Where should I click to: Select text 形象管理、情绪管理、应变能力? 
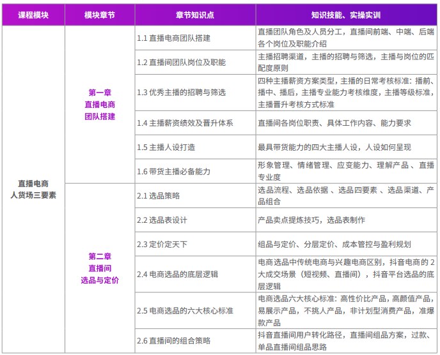(313, 165)
